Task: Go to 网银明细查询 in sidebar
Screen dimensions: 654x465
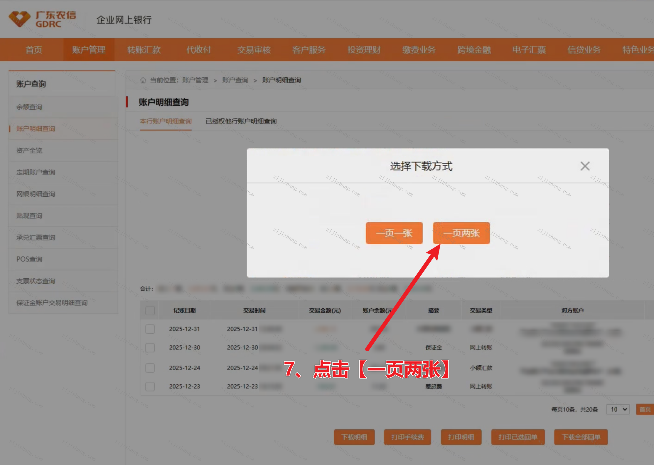Action: [x=36, y=194]
